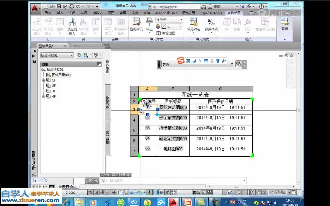Select the 表格单元 (Table Cell) ribbon tab

[234, 13]
